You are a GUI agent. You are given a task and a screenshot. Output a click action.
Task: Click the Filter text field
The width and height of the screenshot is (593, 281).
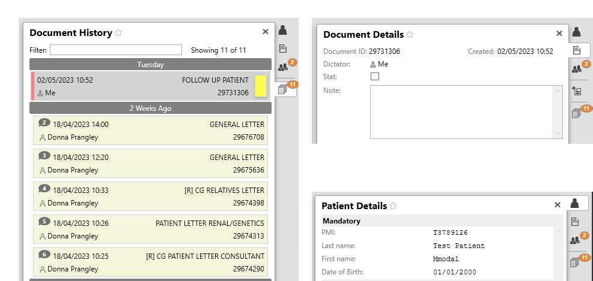[x=116, y=50]
